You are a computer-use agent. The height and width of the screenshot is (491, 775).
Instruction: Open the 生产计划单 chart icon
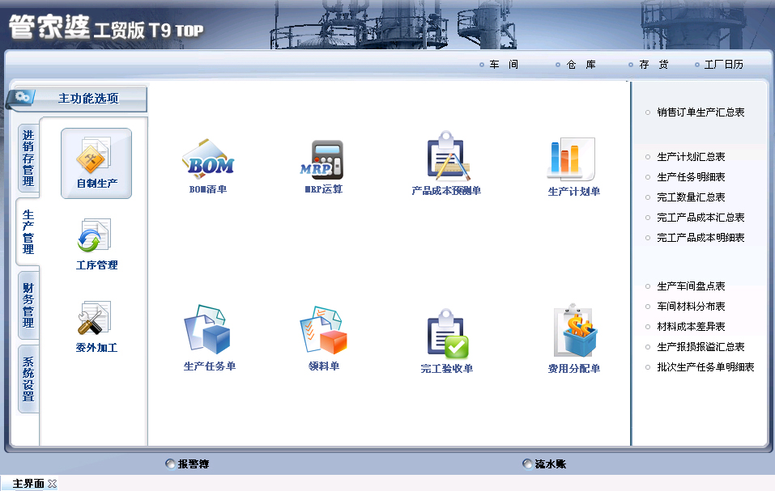pyautogui.click(x=573, y=159)
